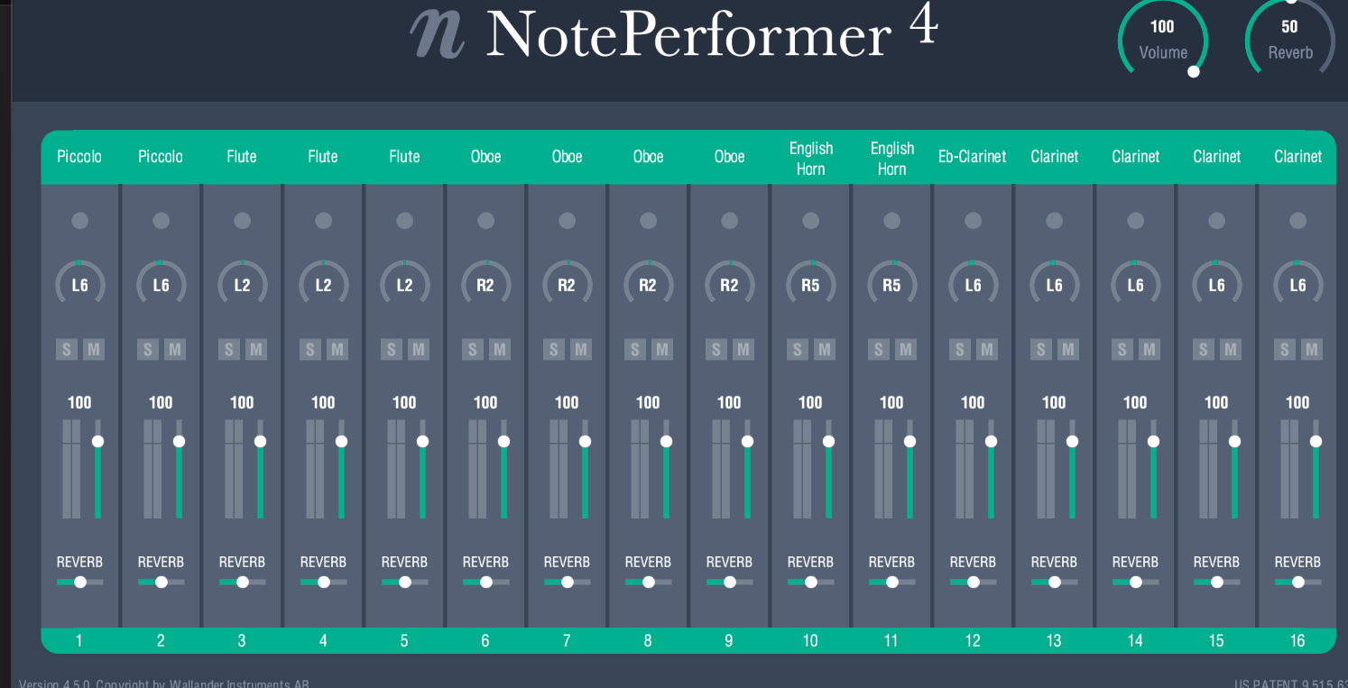This screenshot has height=688, width=1348.
Task: Click the L6 pan knob on channel 12
Action: pyautogui.click(x=974, y=284)
